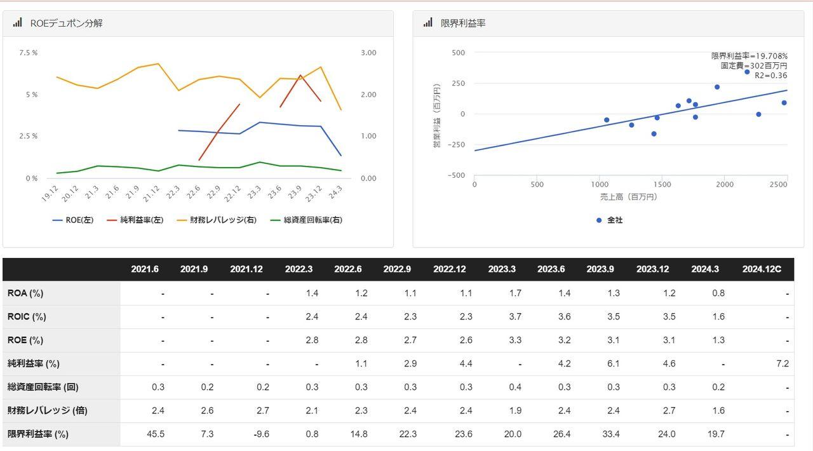Click the highest scatter point in 限界利益率 chart
813x451 pixels.
747,72
